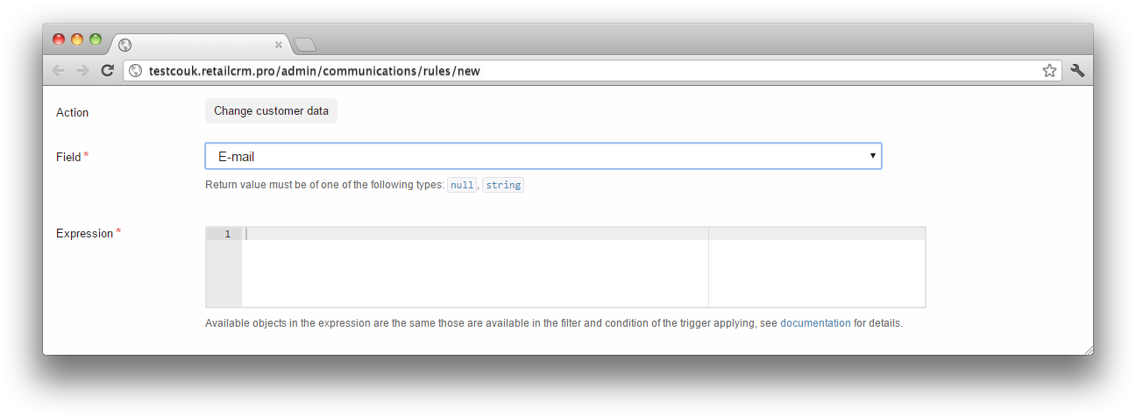Click the string return type tag
Screen dimensions: 1136x417
pos(503,185)
